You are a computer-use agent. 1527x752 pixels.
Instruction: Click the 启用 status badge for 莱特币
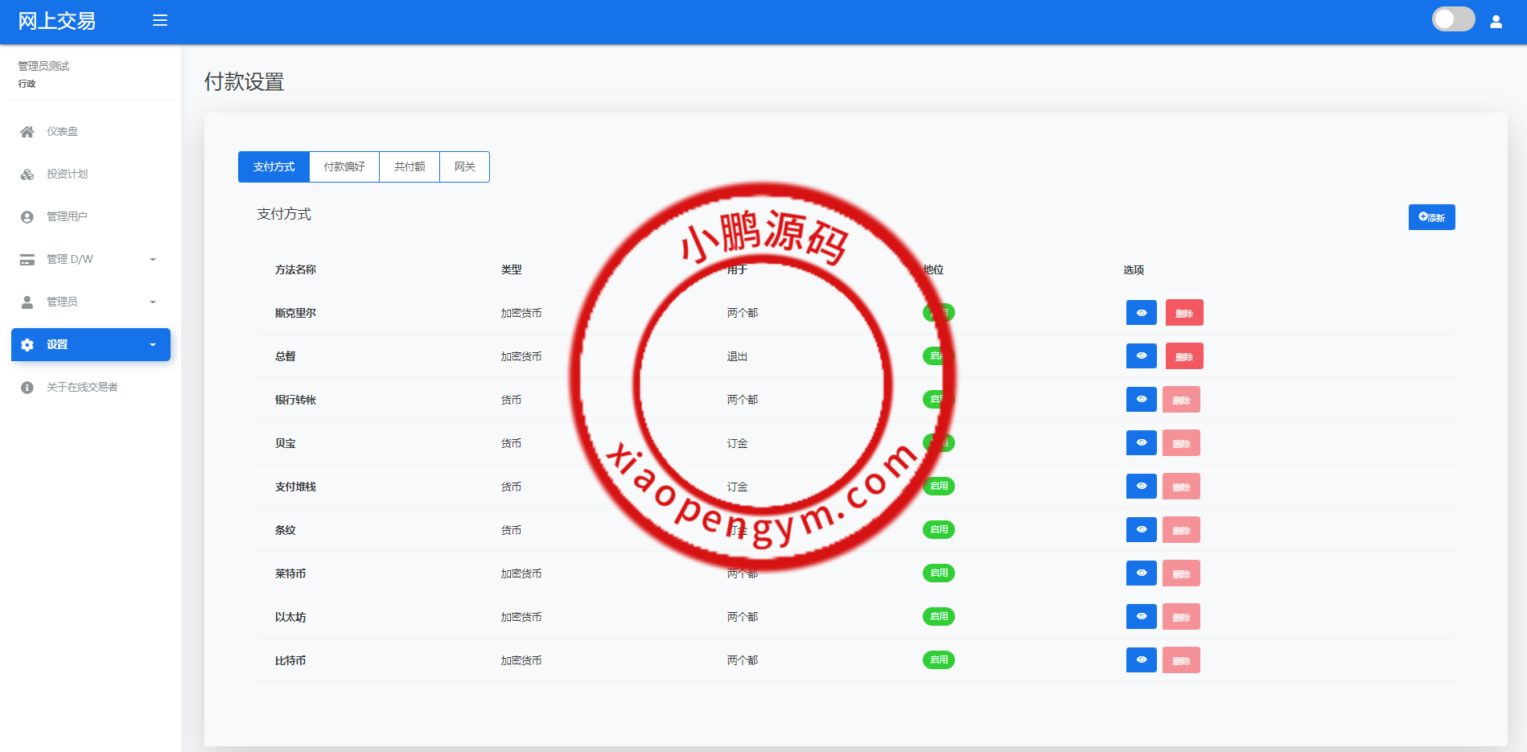[938, 573]
